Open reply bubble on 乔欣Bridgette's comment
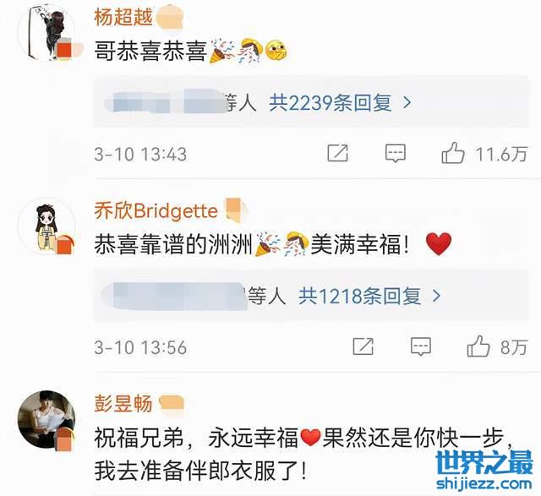The image size is (541, 496). pos(421,346)
